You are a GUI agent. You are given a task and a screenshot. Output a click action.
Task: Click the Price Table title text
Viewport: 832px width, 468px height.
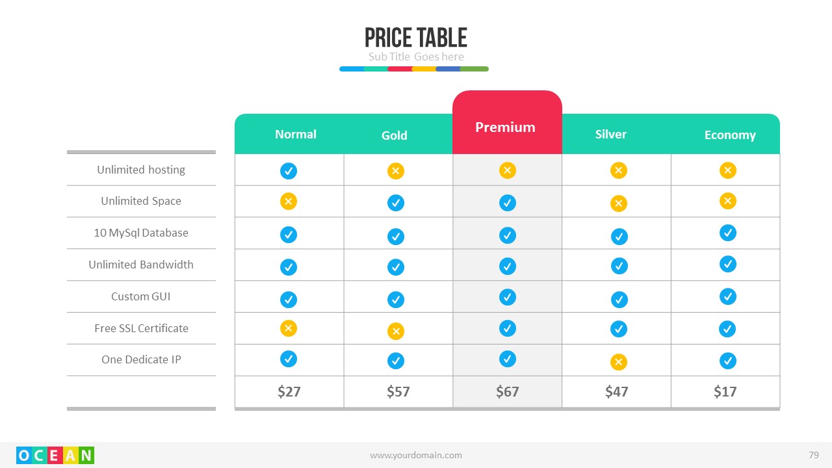pos(416,38)
